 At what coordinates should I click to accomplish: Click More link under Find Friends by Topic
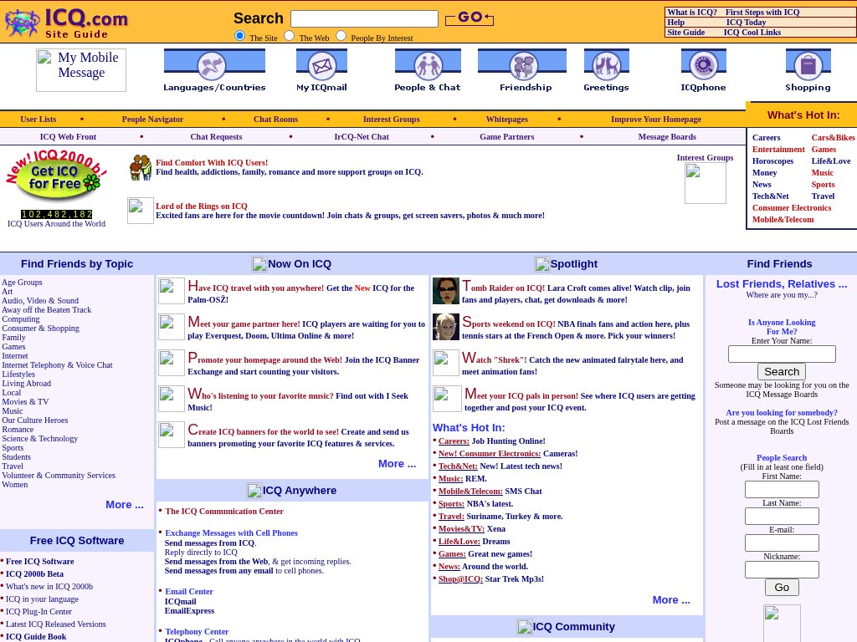(125, 504)
